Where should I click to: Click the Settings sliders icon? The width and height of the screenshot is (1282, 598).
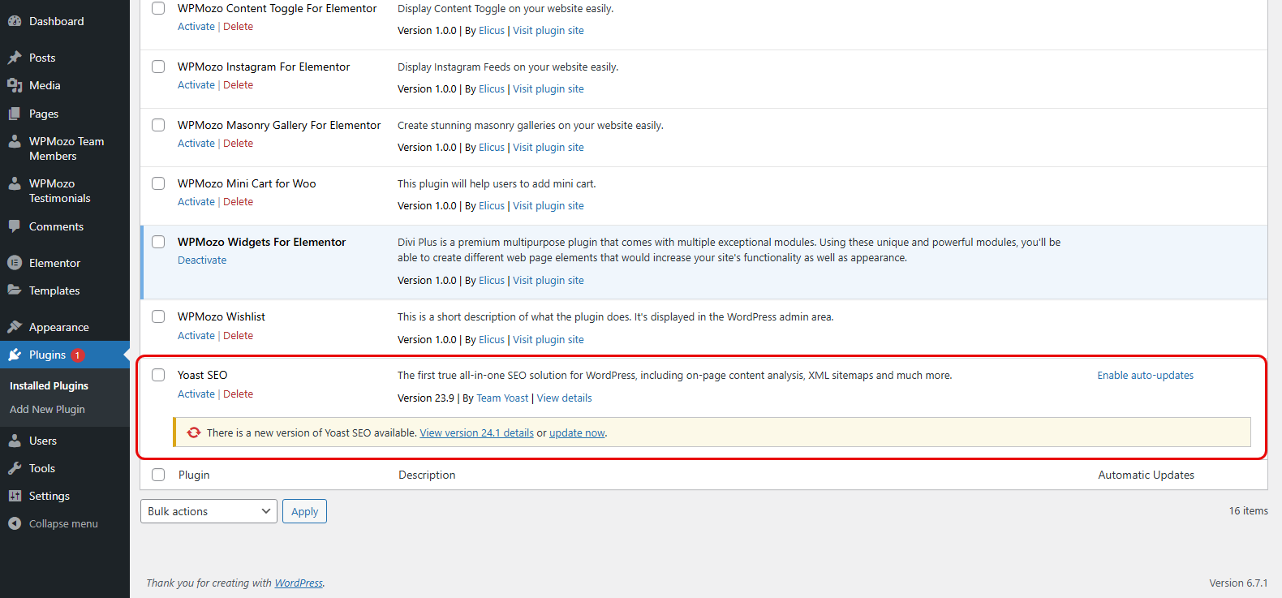(15, 496)
